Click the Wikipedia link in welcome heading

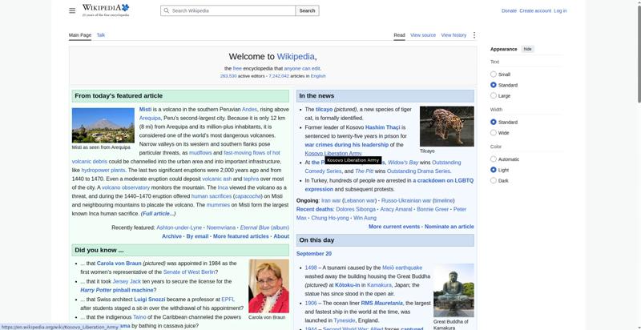(x=296, y=56)
